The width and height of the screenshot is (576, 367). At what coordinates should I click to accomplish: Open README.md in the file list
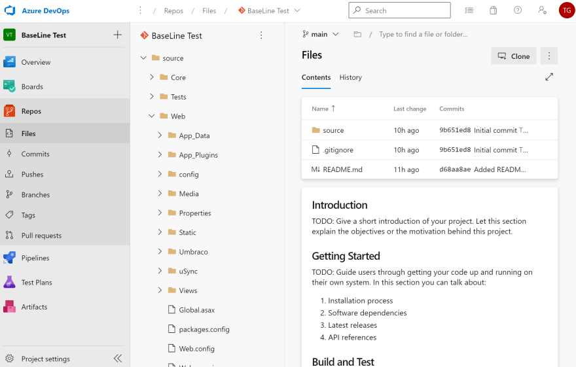tap(342, 169)
